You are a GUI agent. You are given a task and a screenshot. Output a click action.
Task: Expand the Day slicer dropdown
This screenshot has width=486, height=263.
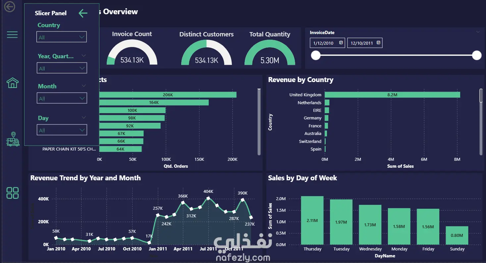pyautogui.click(x=62, y=130)
